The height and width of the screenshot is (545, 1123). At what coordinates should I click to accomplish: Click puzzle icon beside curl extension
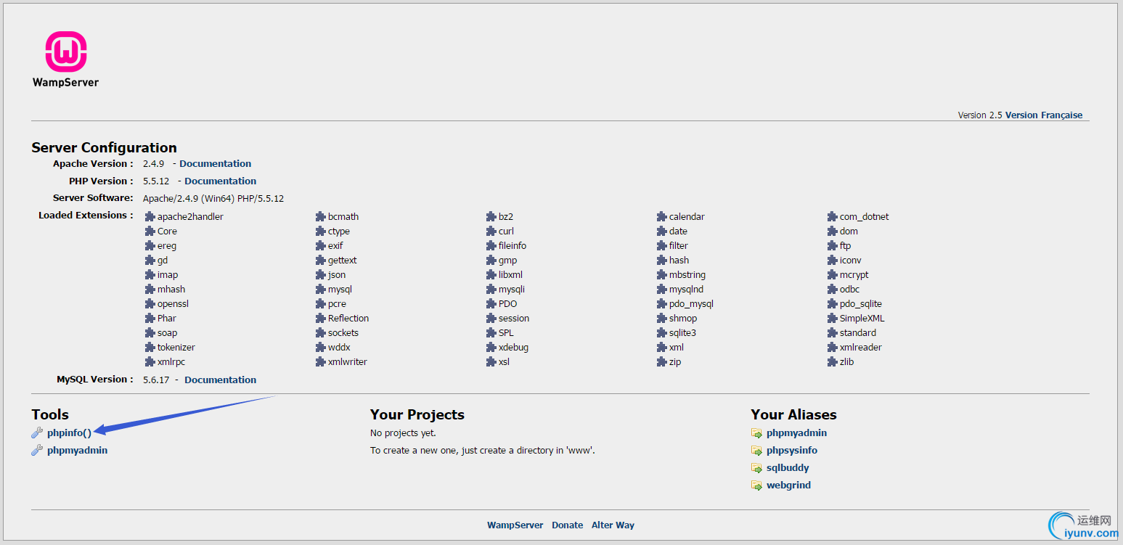[491, 231]
